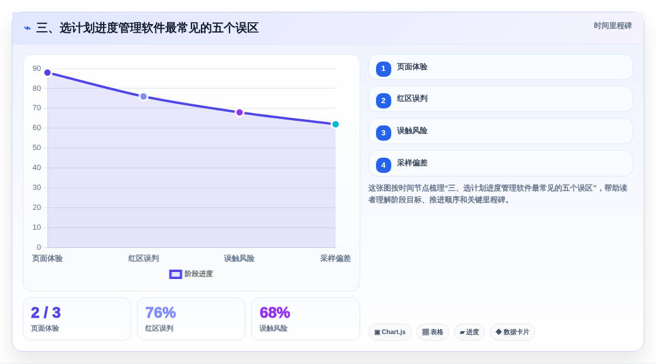Click the number 1 badge for 页面体验
The height and width of the screenshot is (364, 656).
[x=383, y=69]
